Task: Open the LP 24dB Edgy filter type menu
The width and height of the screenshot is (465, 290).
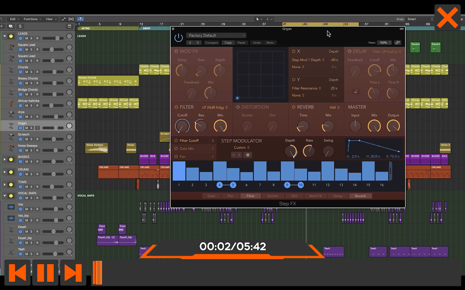Action: [x=215, y=107]
